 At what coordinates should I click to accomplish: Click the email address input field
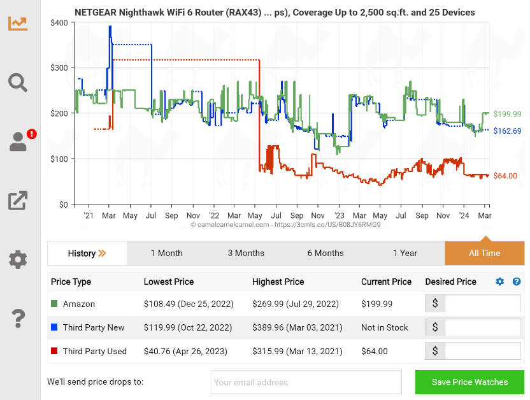tap(306, 382)
